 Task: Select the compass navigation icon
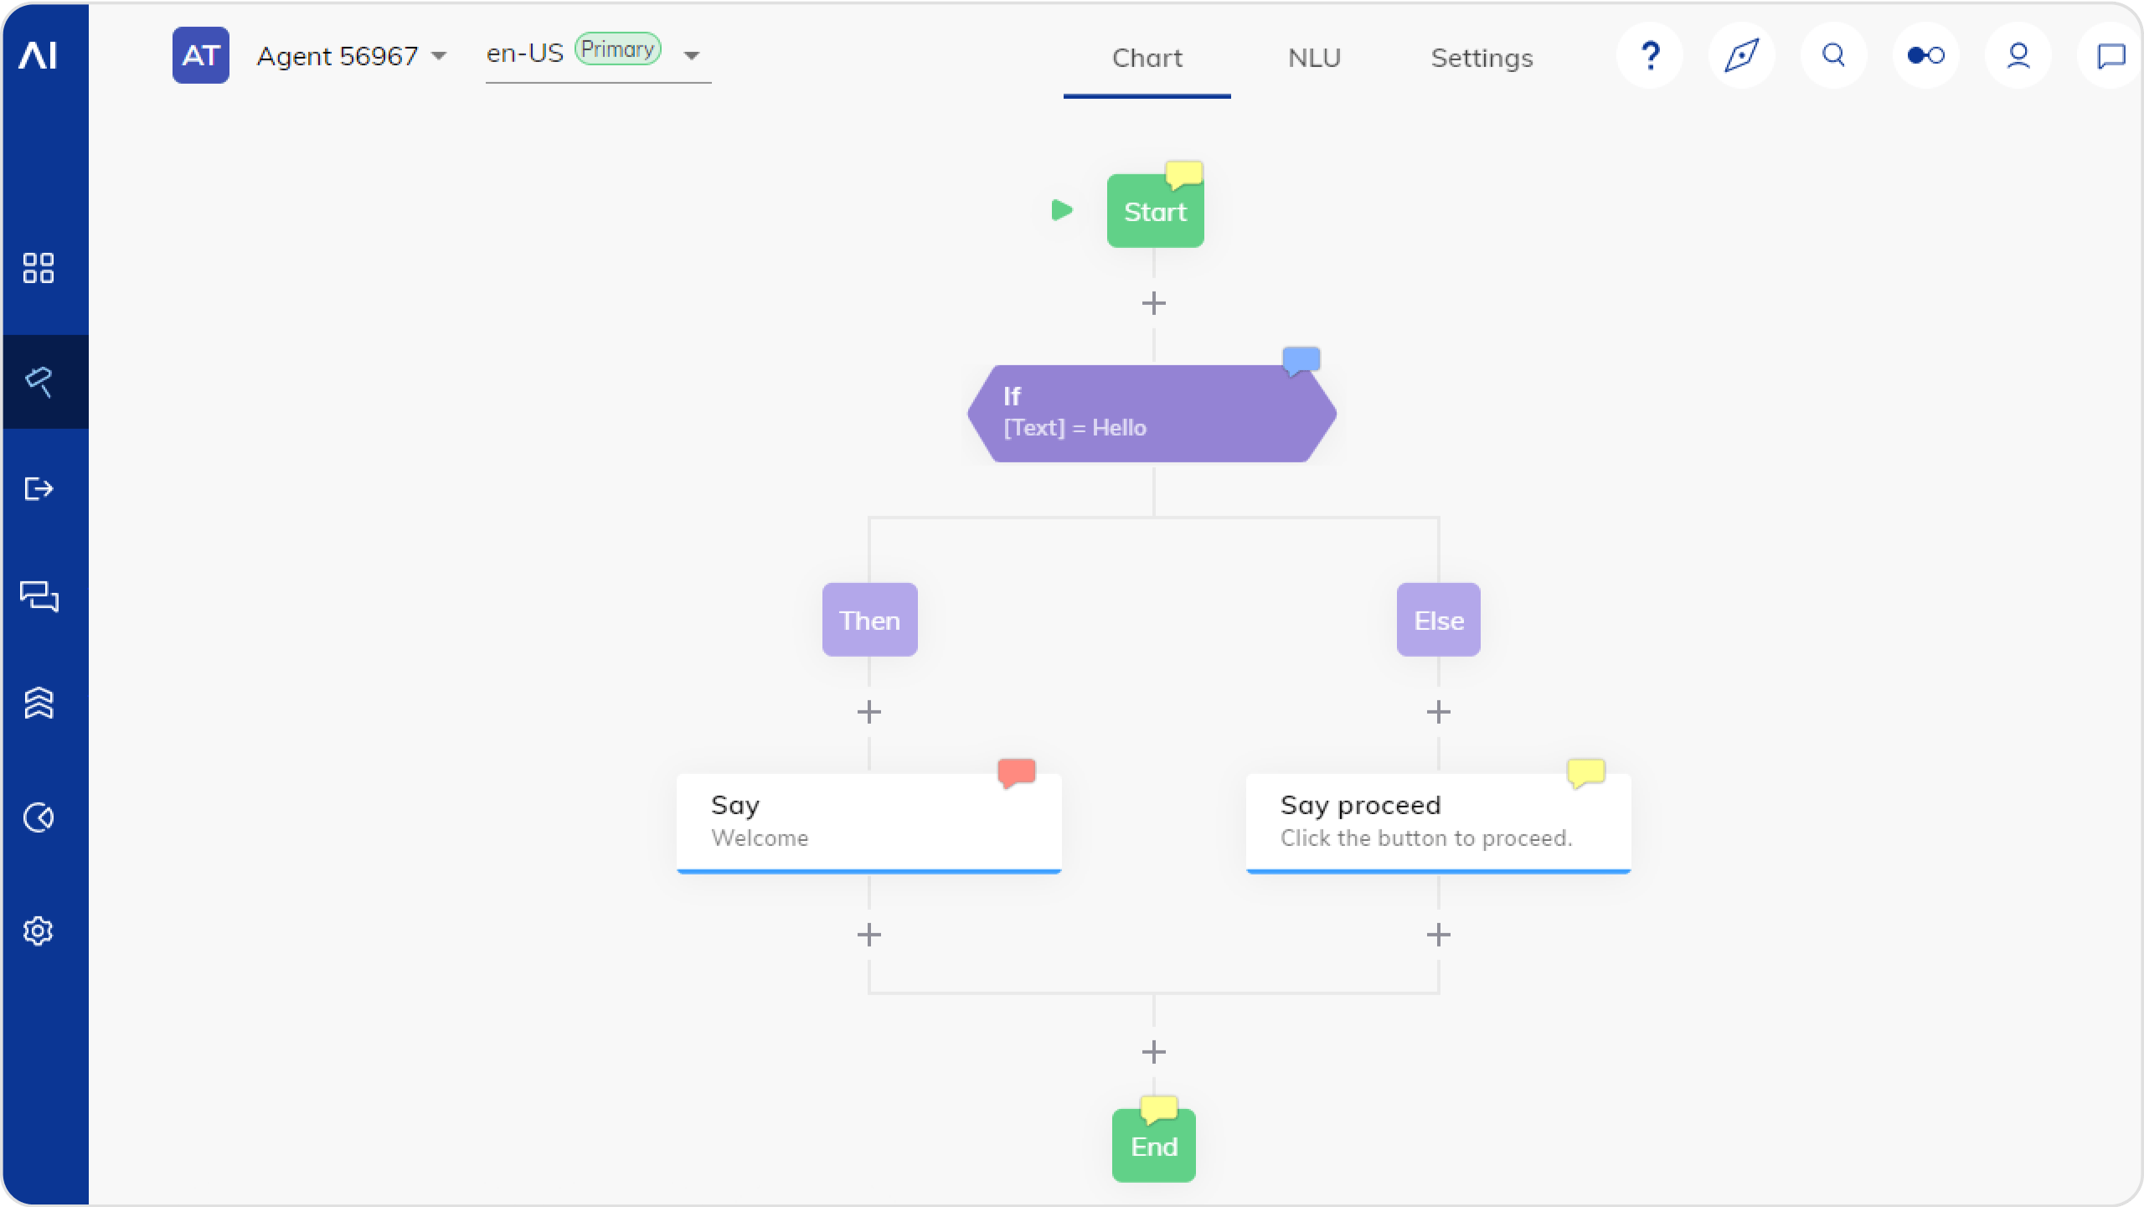point(1742,56)
